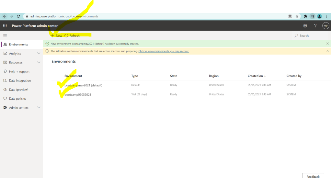Click the Help + support headset icon
The image size is (331, 178).
pos(5,72)
